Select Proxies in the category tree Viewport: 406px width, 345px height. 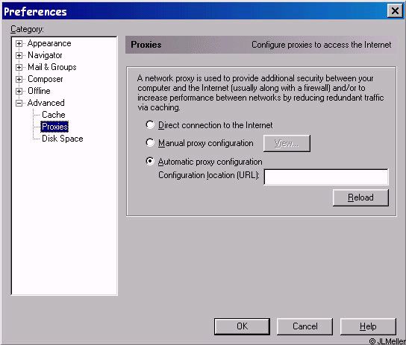tap(54, 127)
